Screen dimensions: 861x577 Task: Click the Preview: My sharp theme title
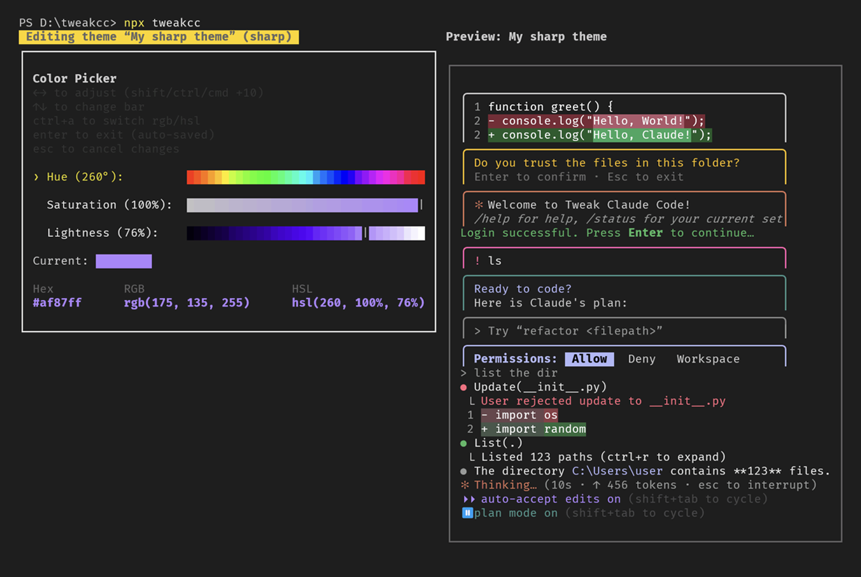coord(526,37)
